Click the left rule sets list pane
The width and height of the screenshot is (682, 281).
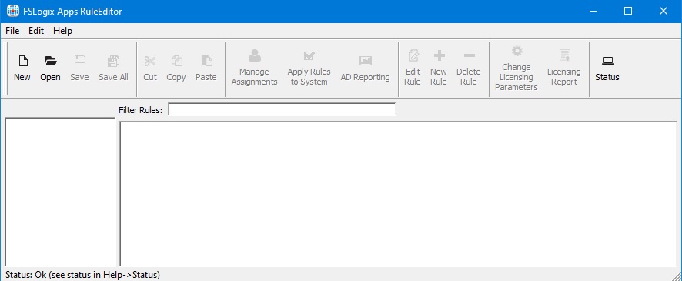coord(60,192)
